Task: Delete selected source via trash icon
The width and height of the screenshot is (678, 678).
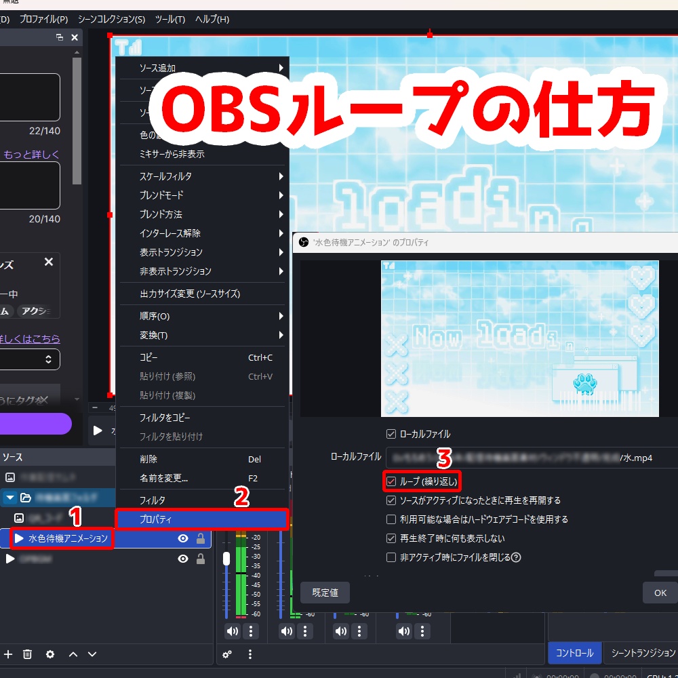Action: click(27, 654)
